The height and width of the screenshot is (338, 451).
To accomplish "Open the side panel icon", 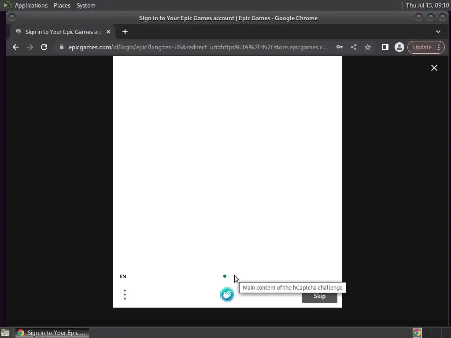I will (x=385, y=47).
